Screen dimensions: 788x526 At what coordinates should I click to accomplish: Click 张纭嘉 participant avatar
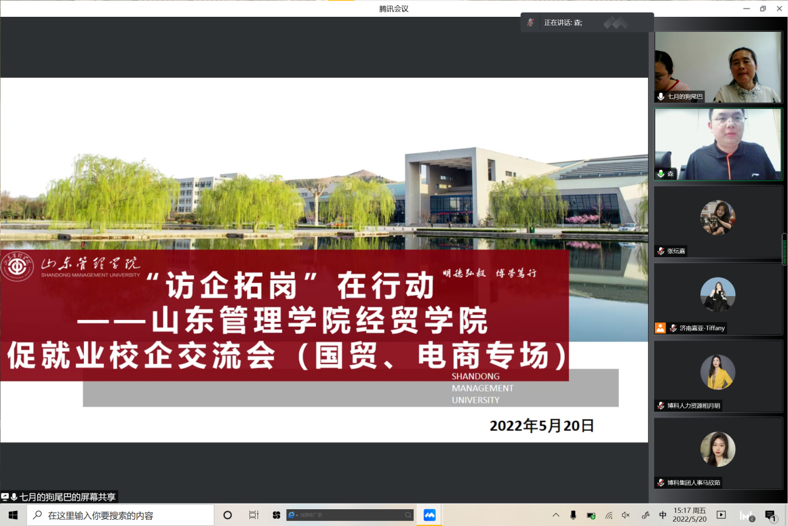pyautogui.click(x=718, y=218)
